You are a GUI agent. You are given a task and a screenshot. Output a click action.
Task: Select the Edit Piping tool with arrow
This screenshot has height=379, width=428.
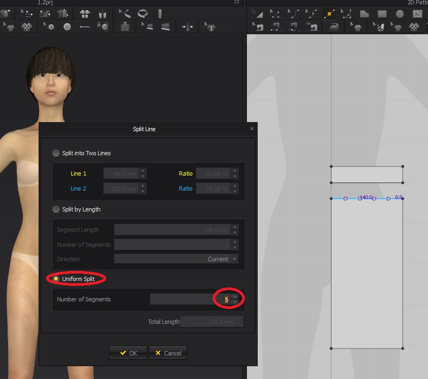[x=147, y=26]
